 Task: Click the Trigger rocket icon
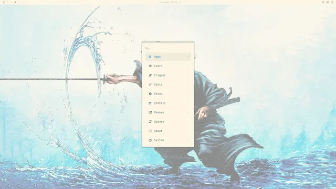[150, 75]
